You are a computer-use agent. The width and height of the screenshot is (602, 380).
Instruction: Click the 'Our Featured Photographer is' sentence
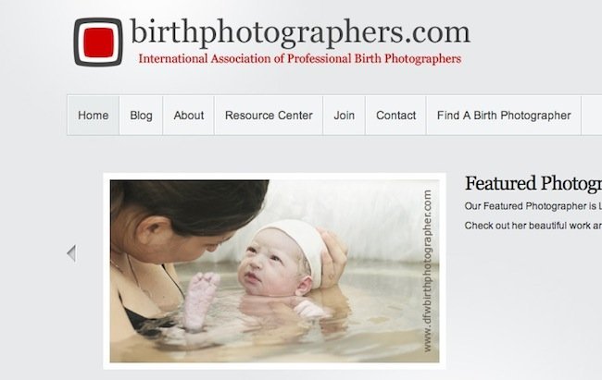[x=533, y=206]
